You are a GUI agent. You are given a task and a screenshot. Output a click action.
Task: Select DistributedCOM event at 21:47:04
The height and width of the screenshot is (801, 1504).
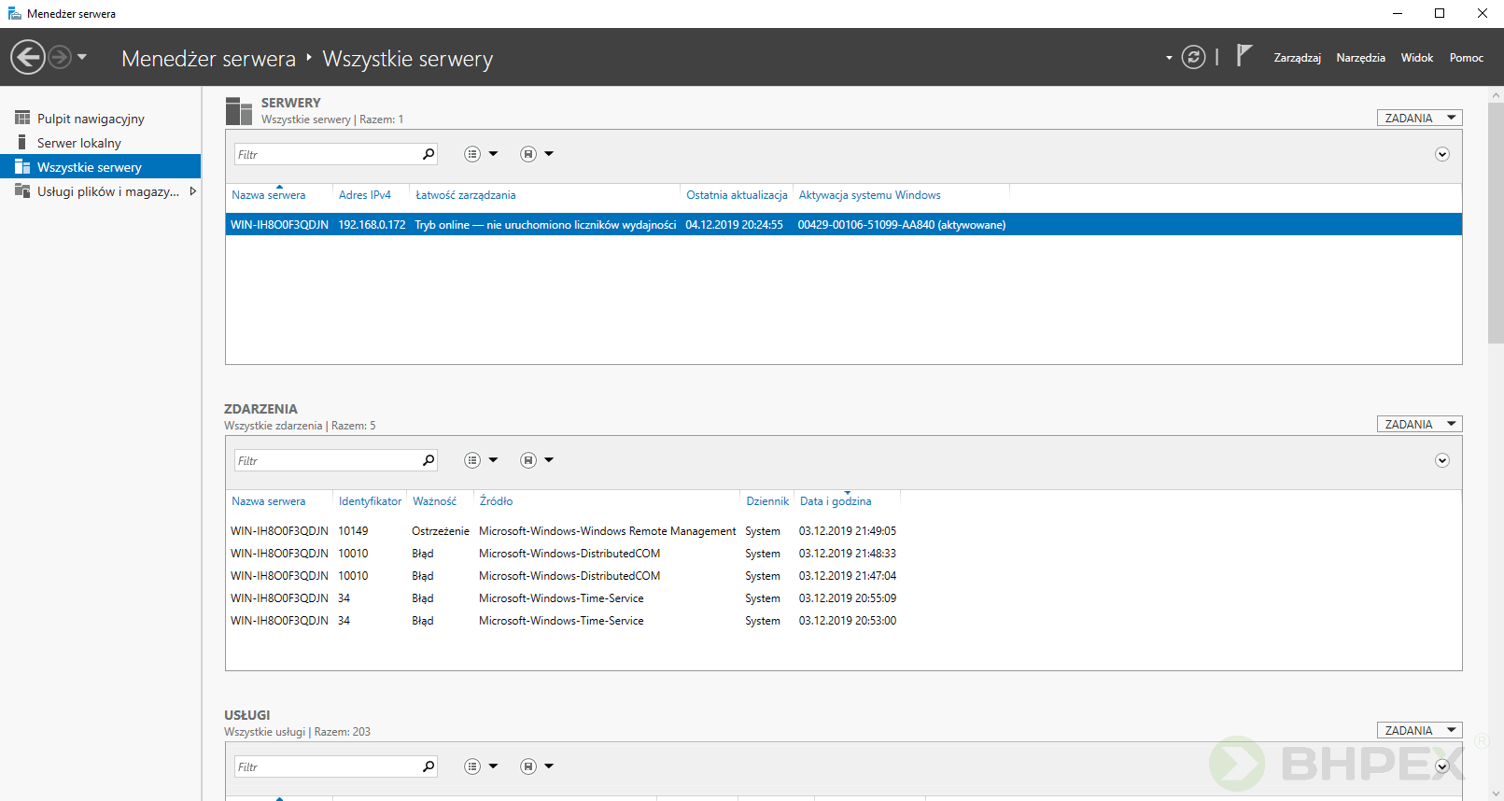(843, 575)
